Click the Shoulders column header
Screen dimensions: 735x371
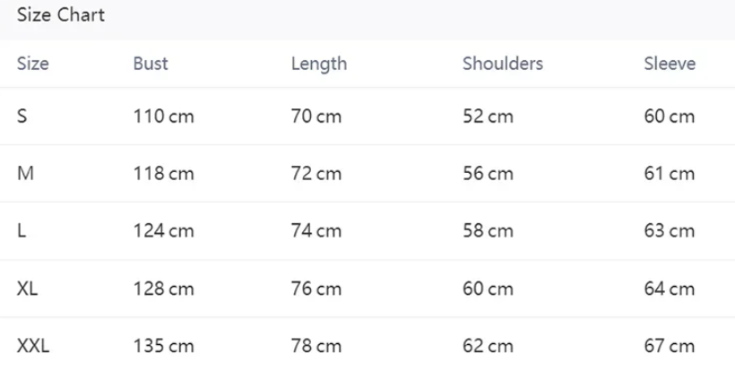click(x=502, y=64)
